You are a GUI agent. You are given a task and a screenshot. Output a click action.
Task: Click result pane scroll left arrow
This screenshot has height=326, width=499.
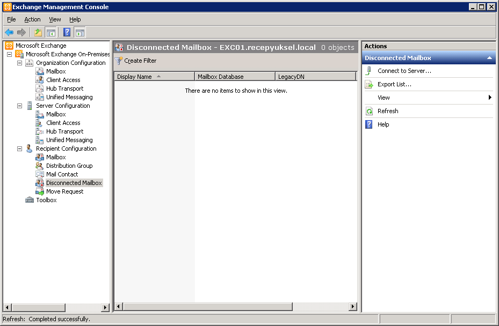point(118,306)
